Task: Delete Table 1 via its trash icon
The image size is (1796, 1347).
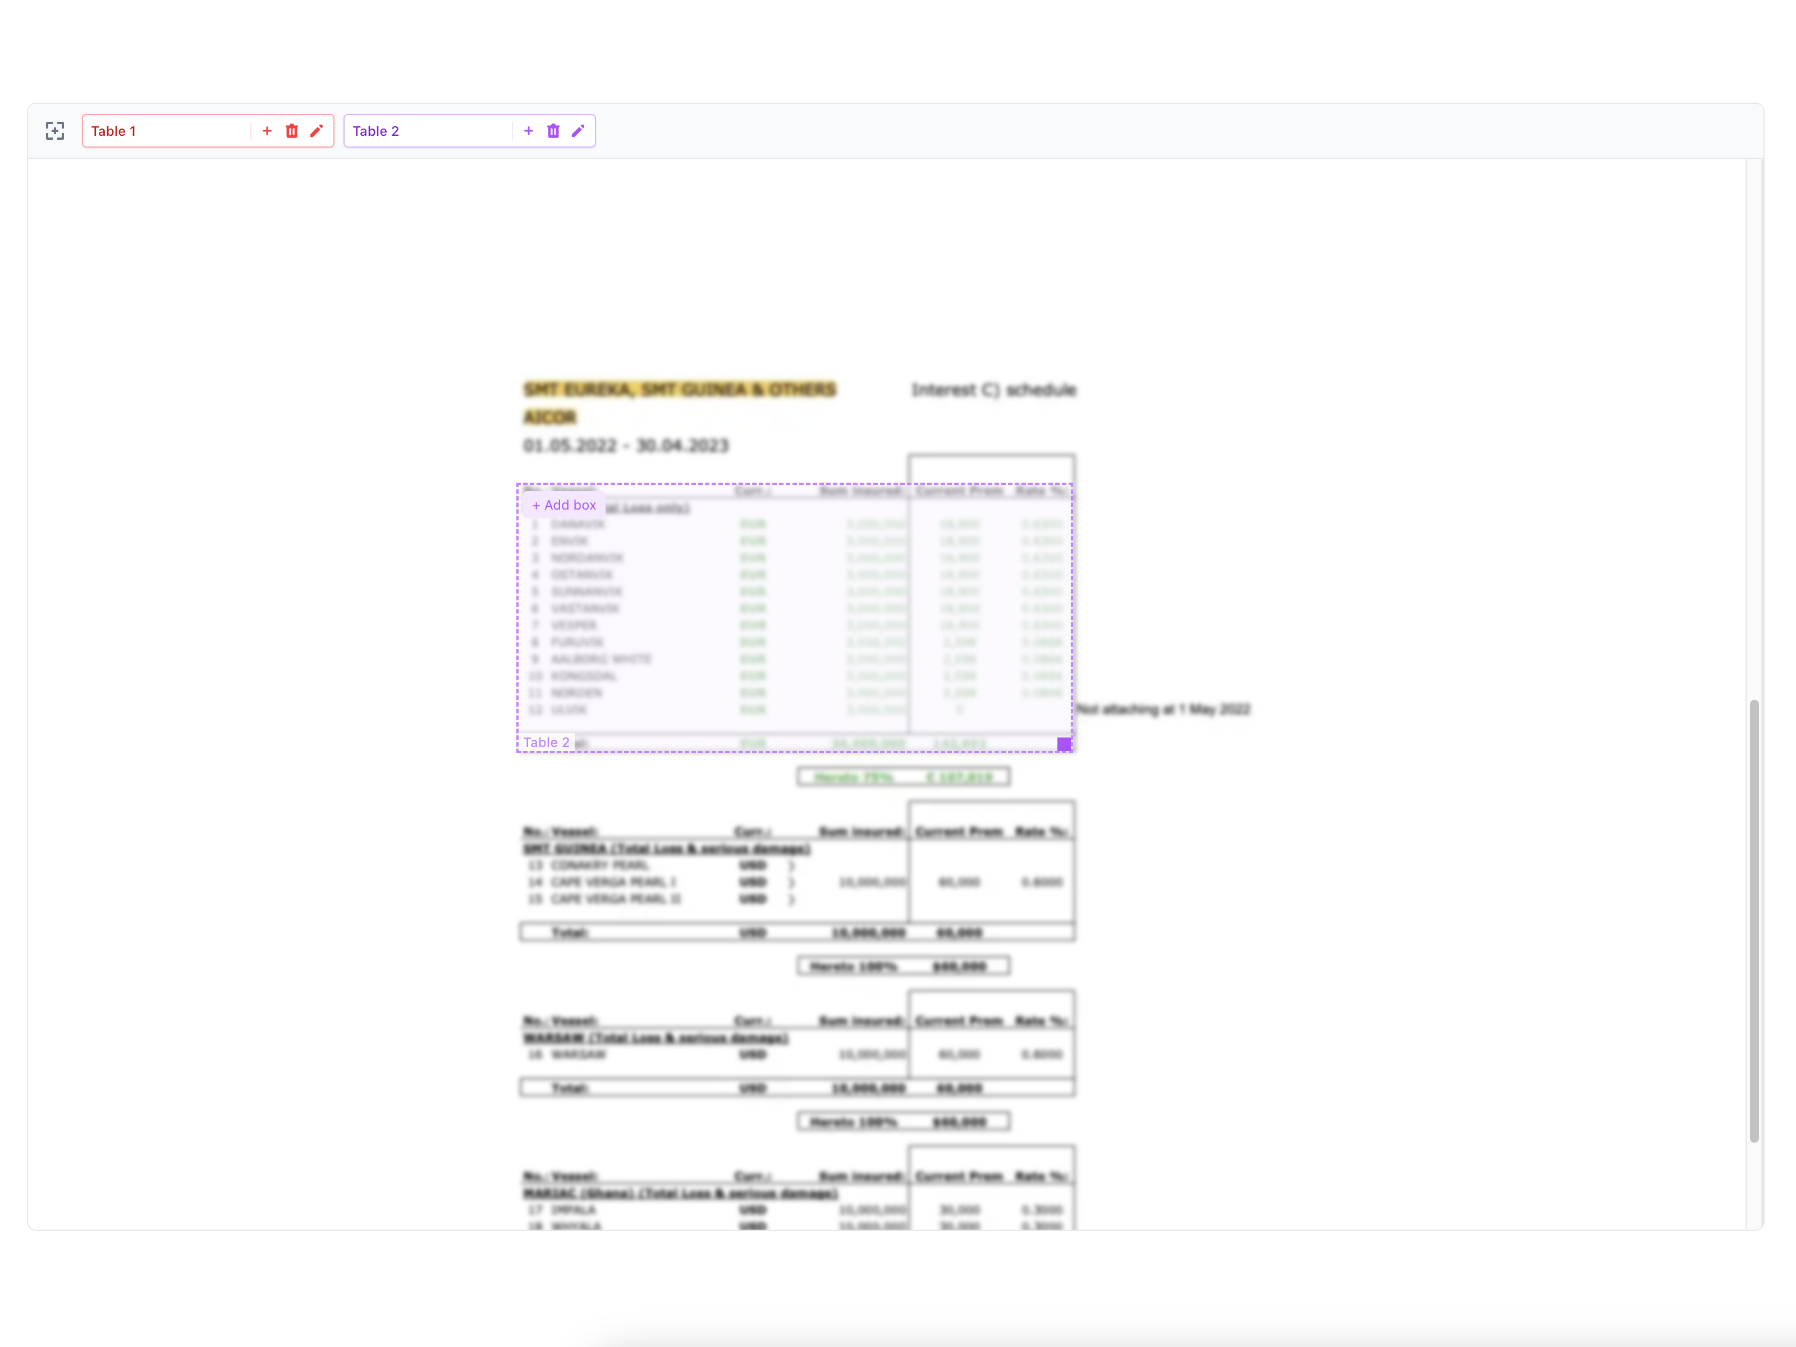Action: pyautogui.click(x=292, y=131)
